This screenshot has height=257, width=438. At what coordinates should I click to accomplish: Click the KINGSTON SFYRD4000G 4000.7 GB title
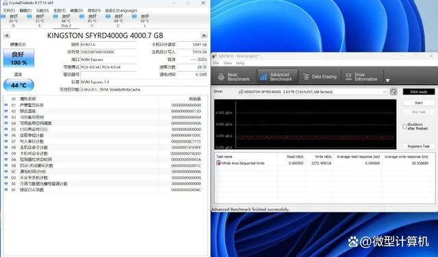coord(105,36)
